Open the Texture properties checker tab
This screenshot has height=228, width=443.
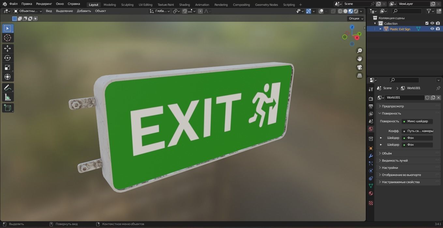371,203
